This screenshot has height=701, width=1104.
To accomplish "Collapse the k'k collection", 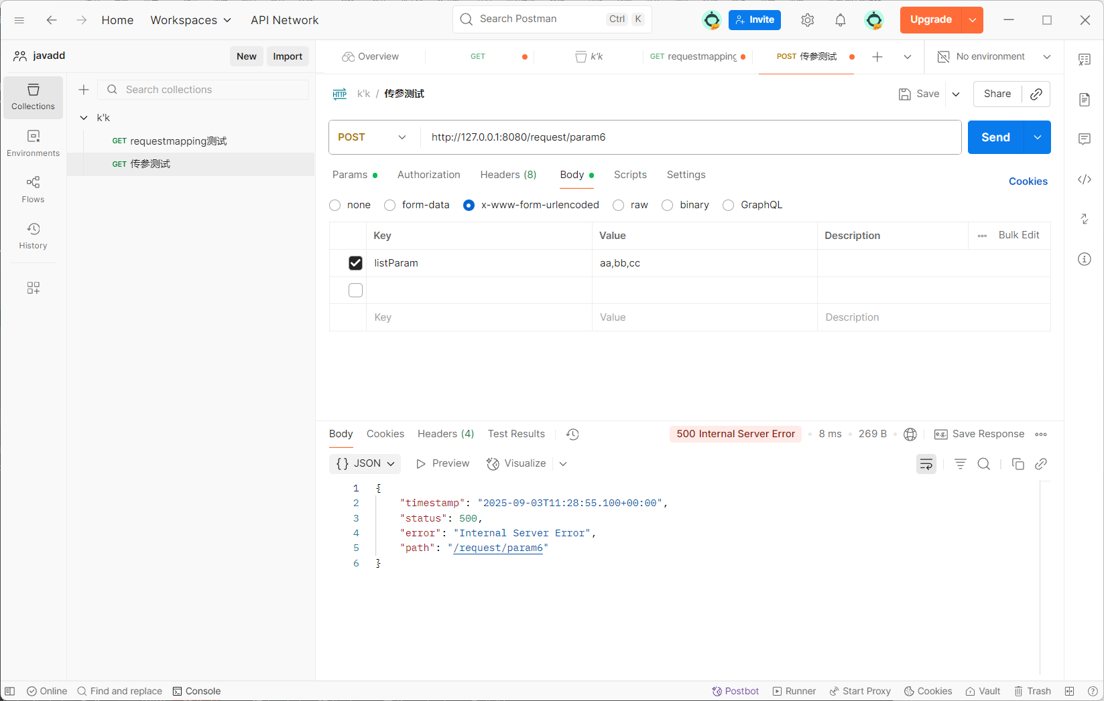I will pyautogui.click(x=84, y=118).
